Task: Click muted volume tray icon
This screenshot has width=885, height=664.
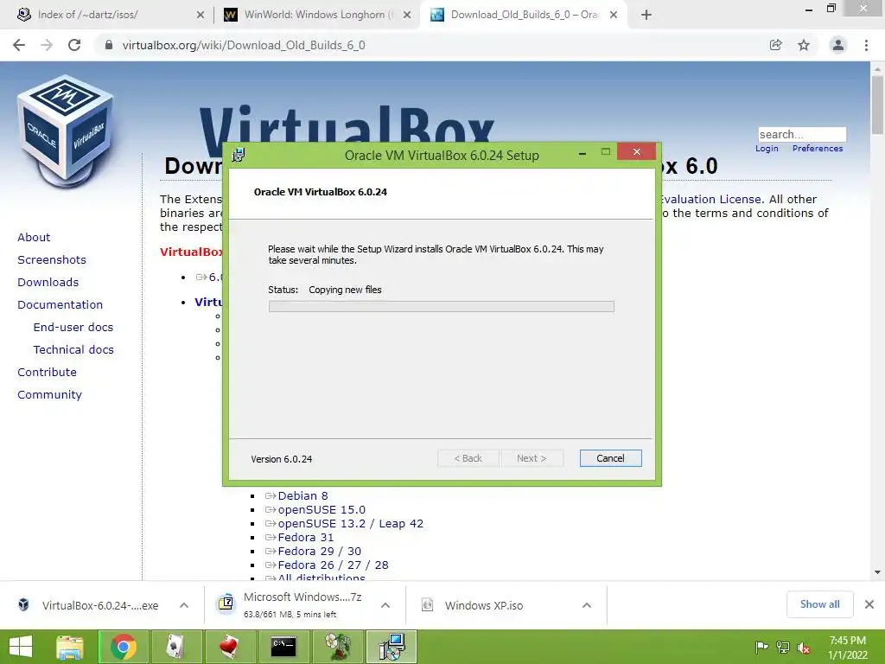Action: pyautogui.click(x=804, y=647)
